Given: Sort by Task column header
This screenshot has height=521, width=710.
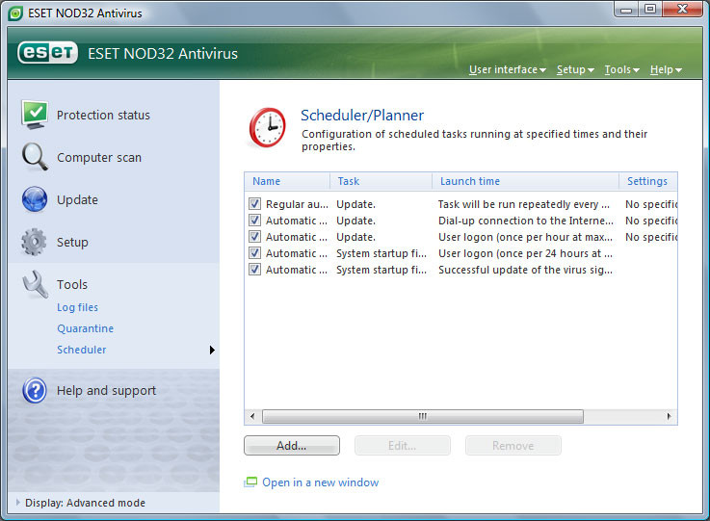Looking at the screenshot, I should click(381, 181).
